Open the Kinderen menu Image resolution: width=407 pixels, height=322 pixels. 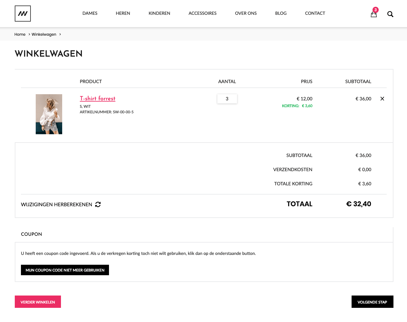(x=159, y=13)
